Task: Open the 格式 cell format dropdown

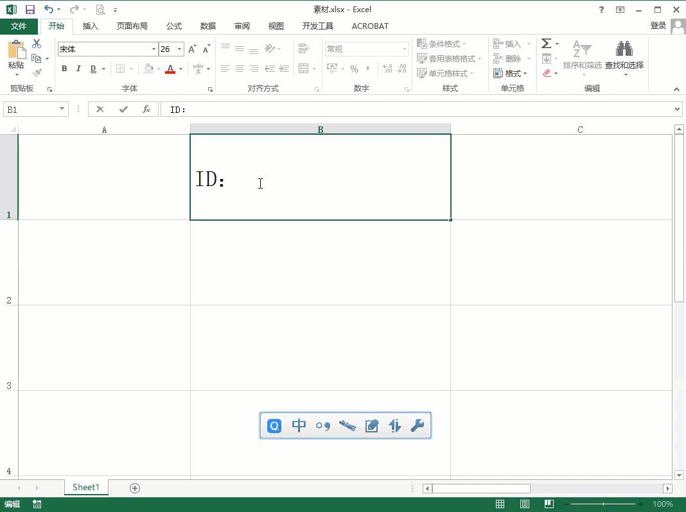Action: coord(511,73)
